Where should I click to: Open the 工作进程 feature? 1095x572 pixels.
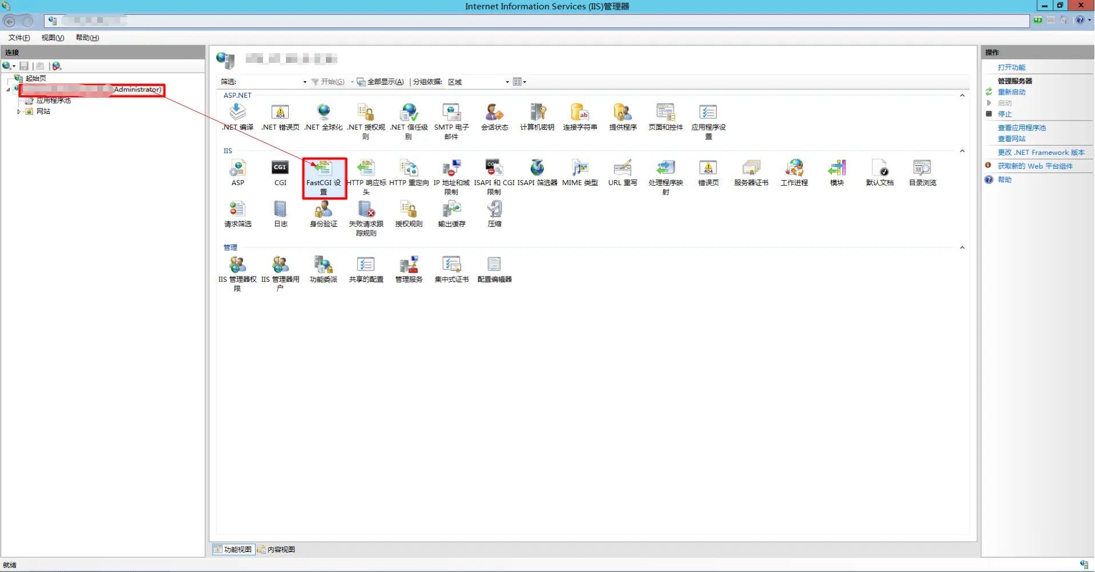click(794, 173)
